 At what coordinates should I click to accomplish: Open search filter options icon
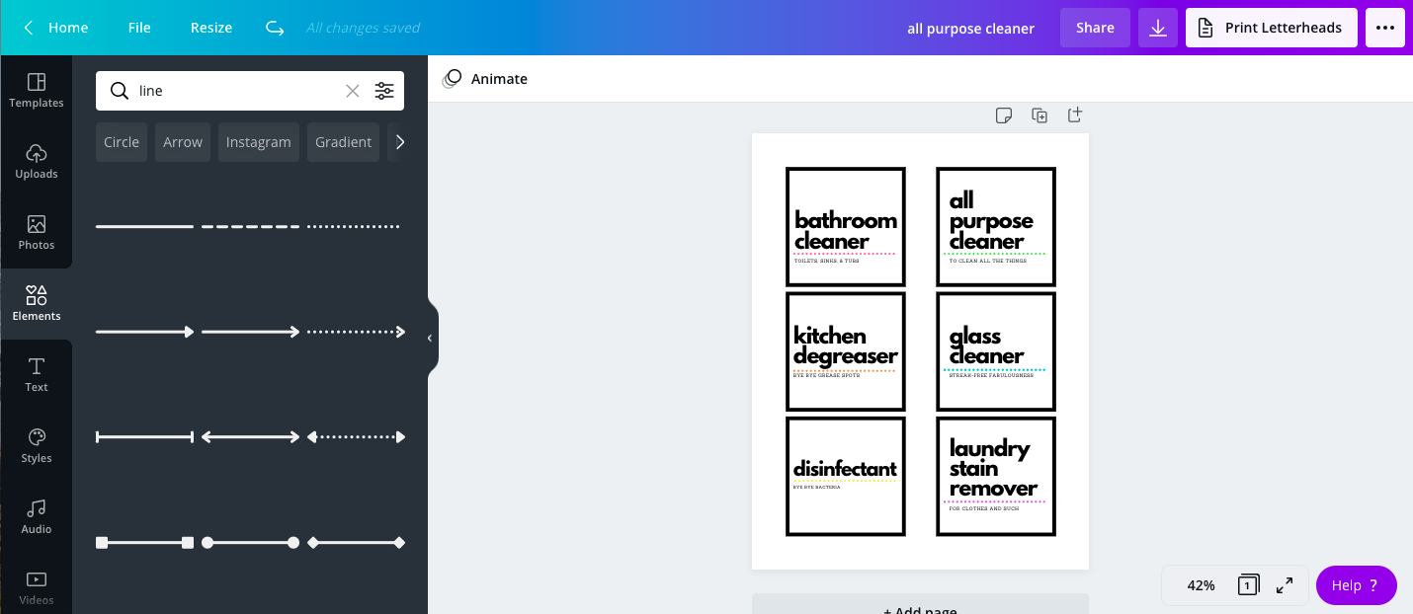tap(384, 91)
